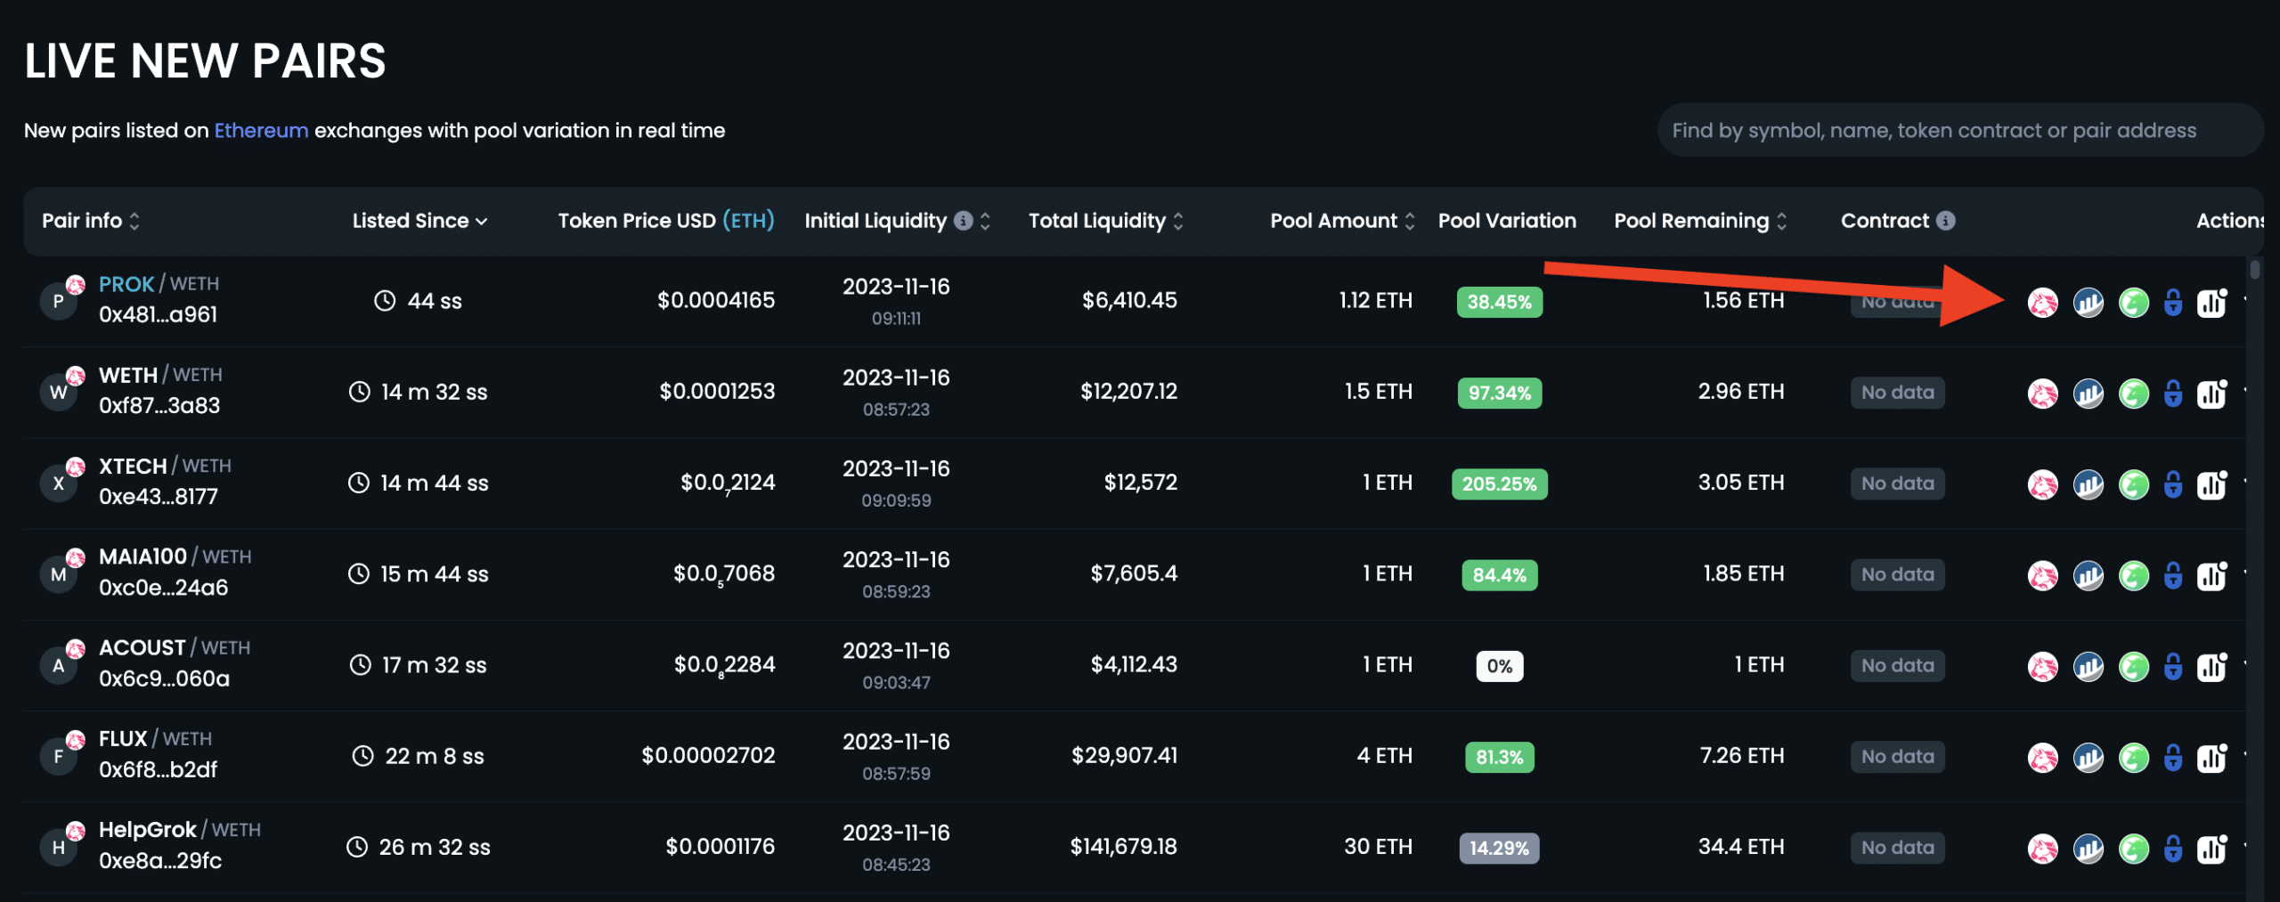This screenshot has width=2280, height=902.
Task: Click the blue chart icon for WETH/WETH pair
Action: pyautogui.click(x=2088, y=394)
